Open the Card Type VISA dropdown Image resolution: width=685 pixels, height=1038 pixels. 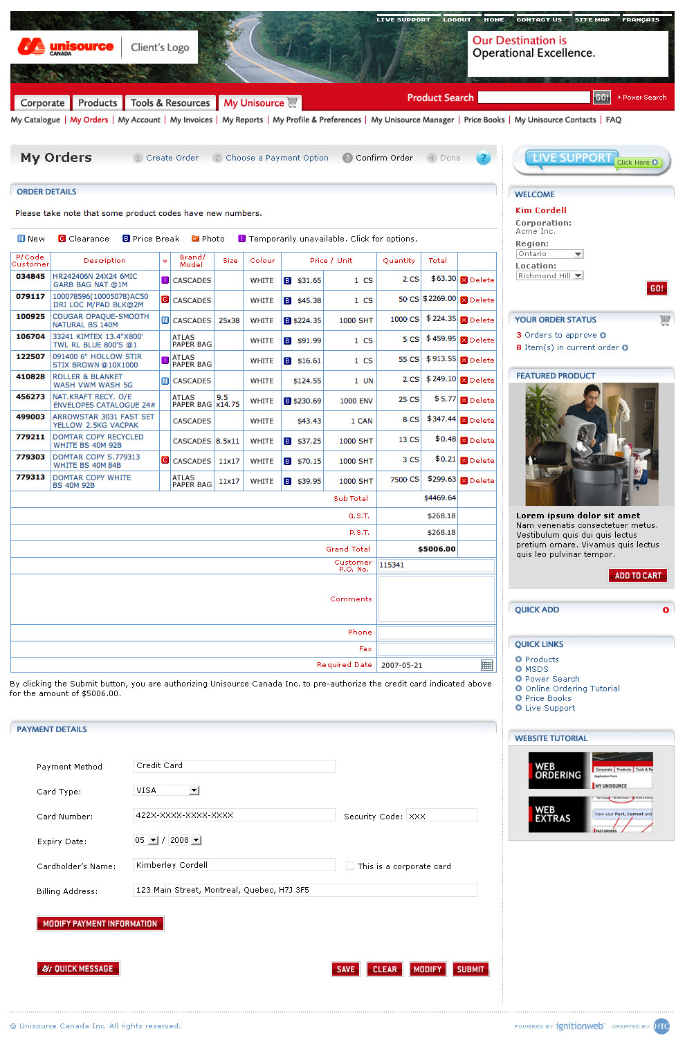(x=194, y=790)
